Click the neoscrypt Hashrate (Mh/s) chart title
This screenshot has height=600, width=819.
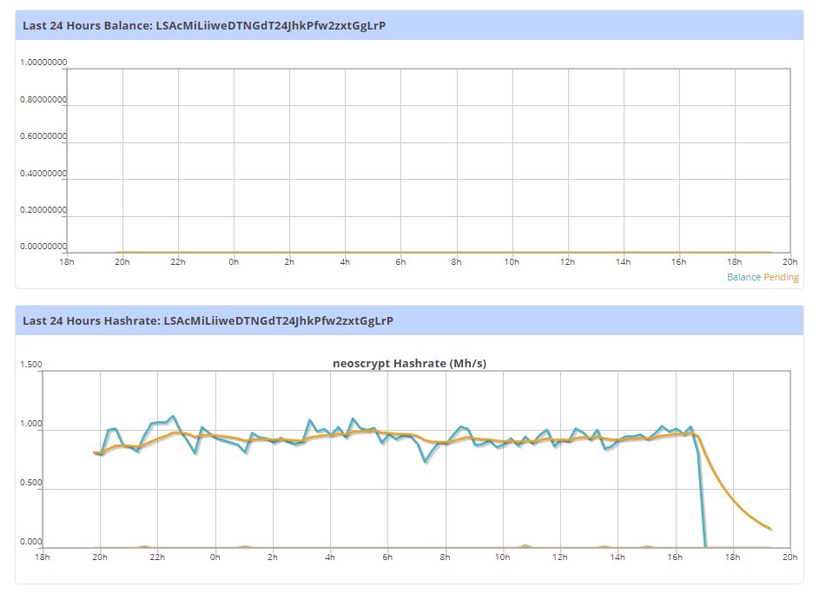click(x=410, y=364)
